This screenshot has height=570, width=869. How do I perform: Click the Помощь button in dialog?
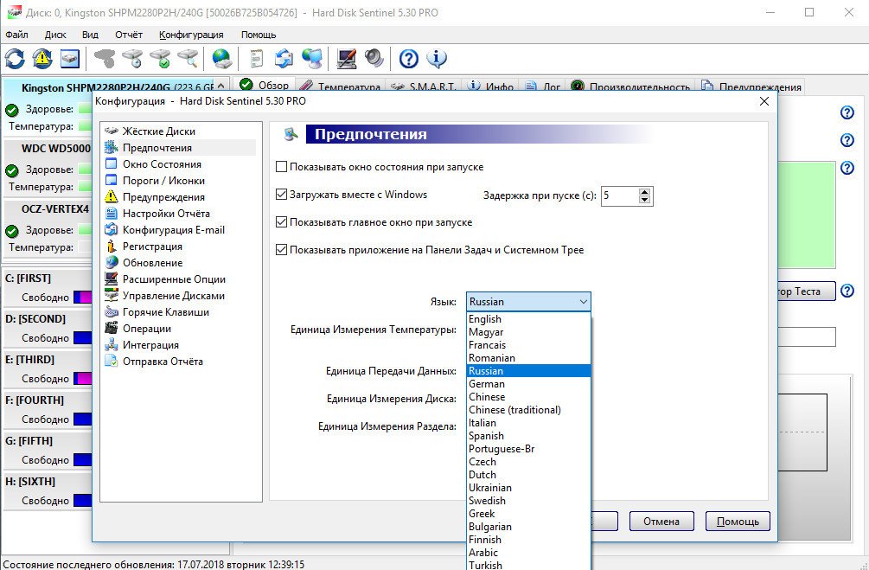point(738,522)
